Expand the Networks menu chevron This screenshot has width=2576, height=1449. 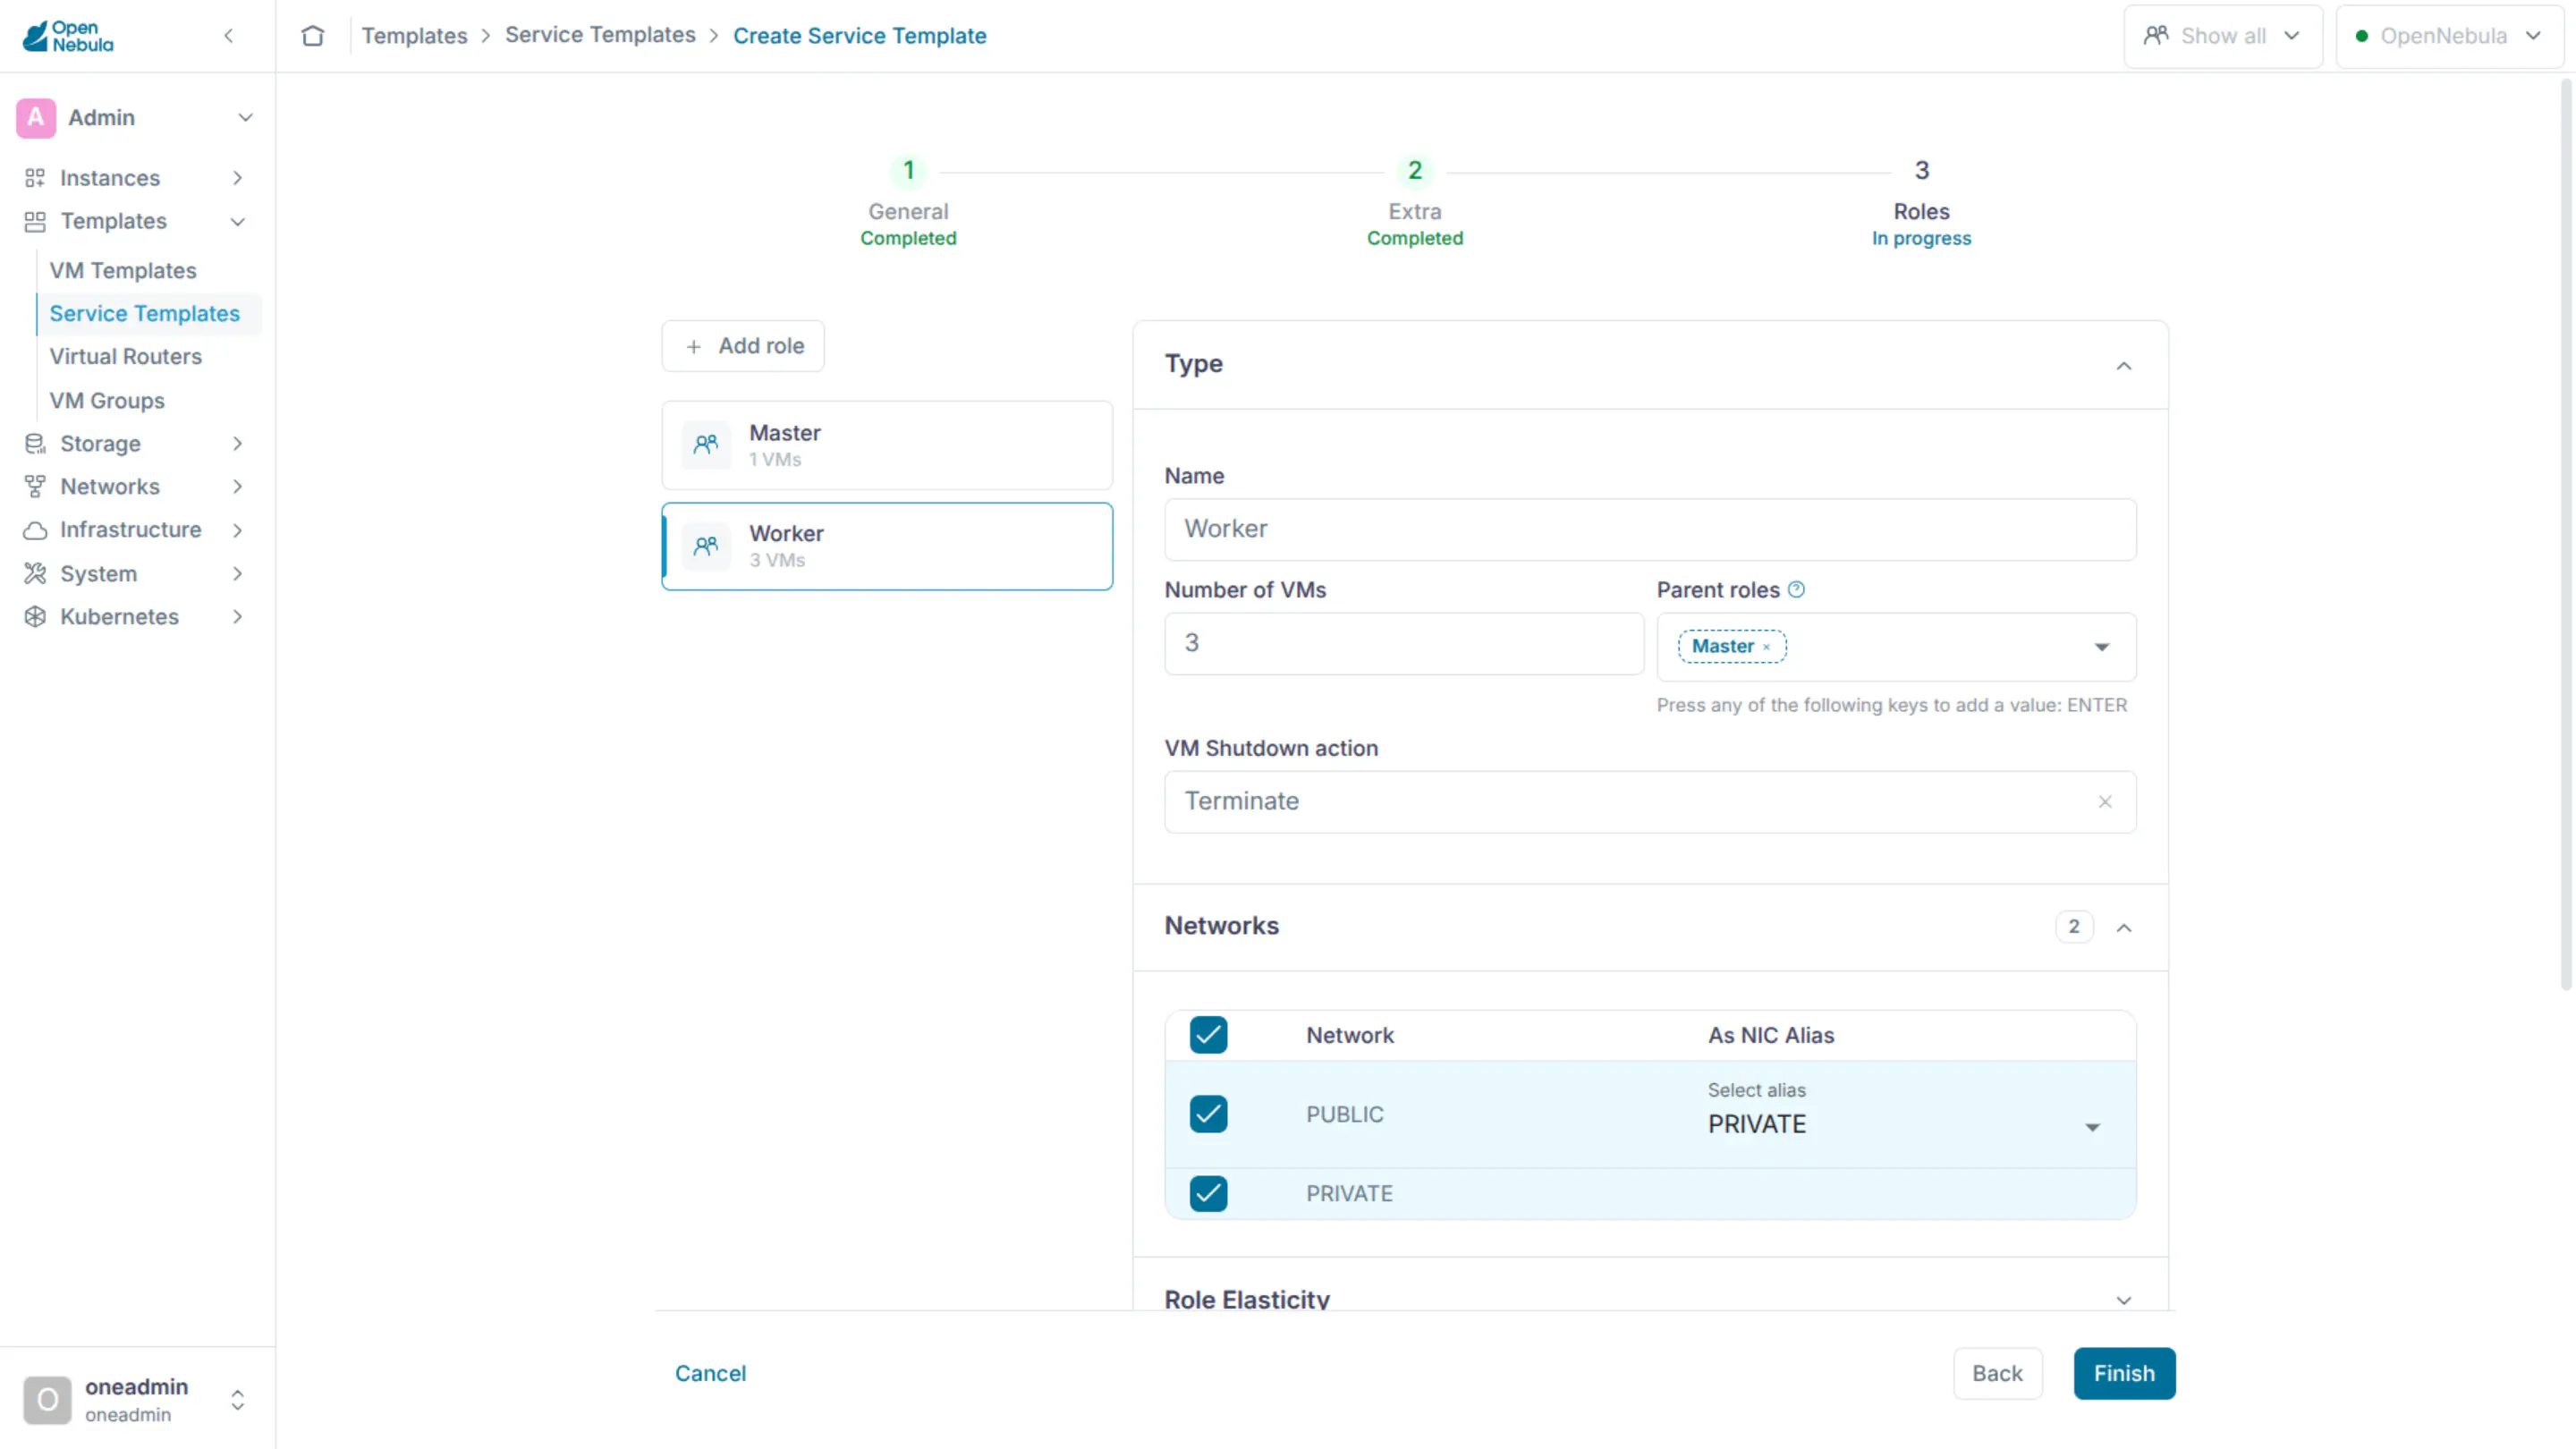coord(237,486)
